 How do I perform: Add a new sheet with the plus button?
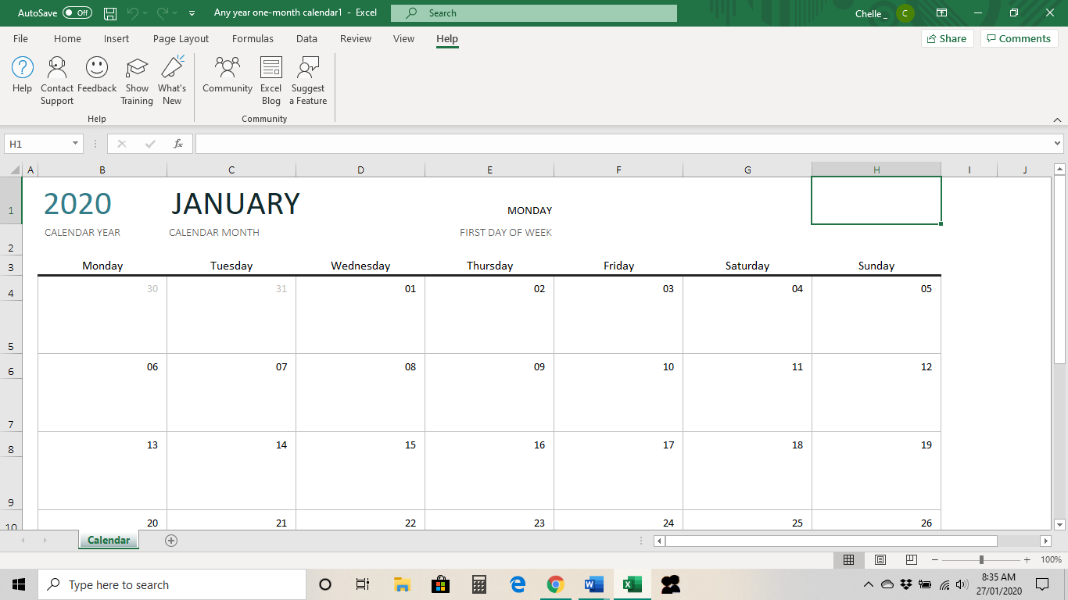click(x=170, y=540)
